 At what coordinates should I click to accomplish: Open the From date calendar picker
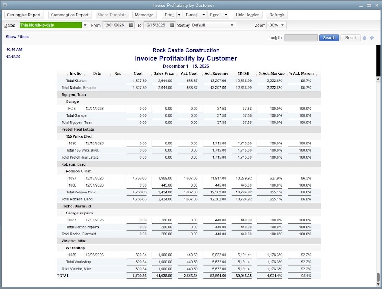click(x=130, y=25)
